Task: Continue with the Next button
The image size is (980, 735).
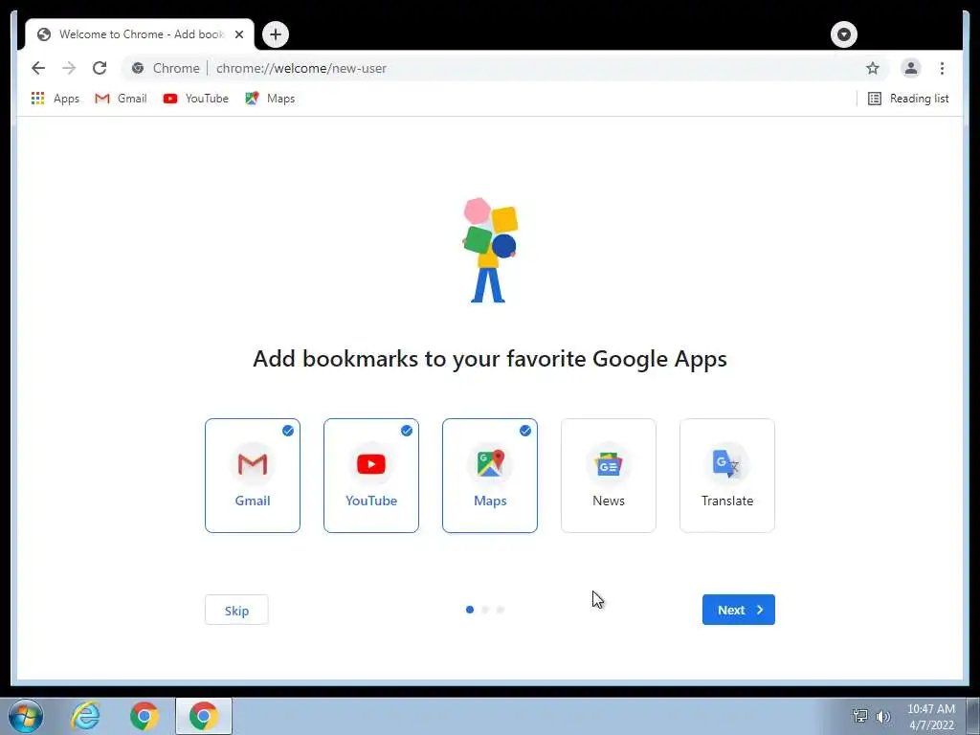Action: [739, 610]
